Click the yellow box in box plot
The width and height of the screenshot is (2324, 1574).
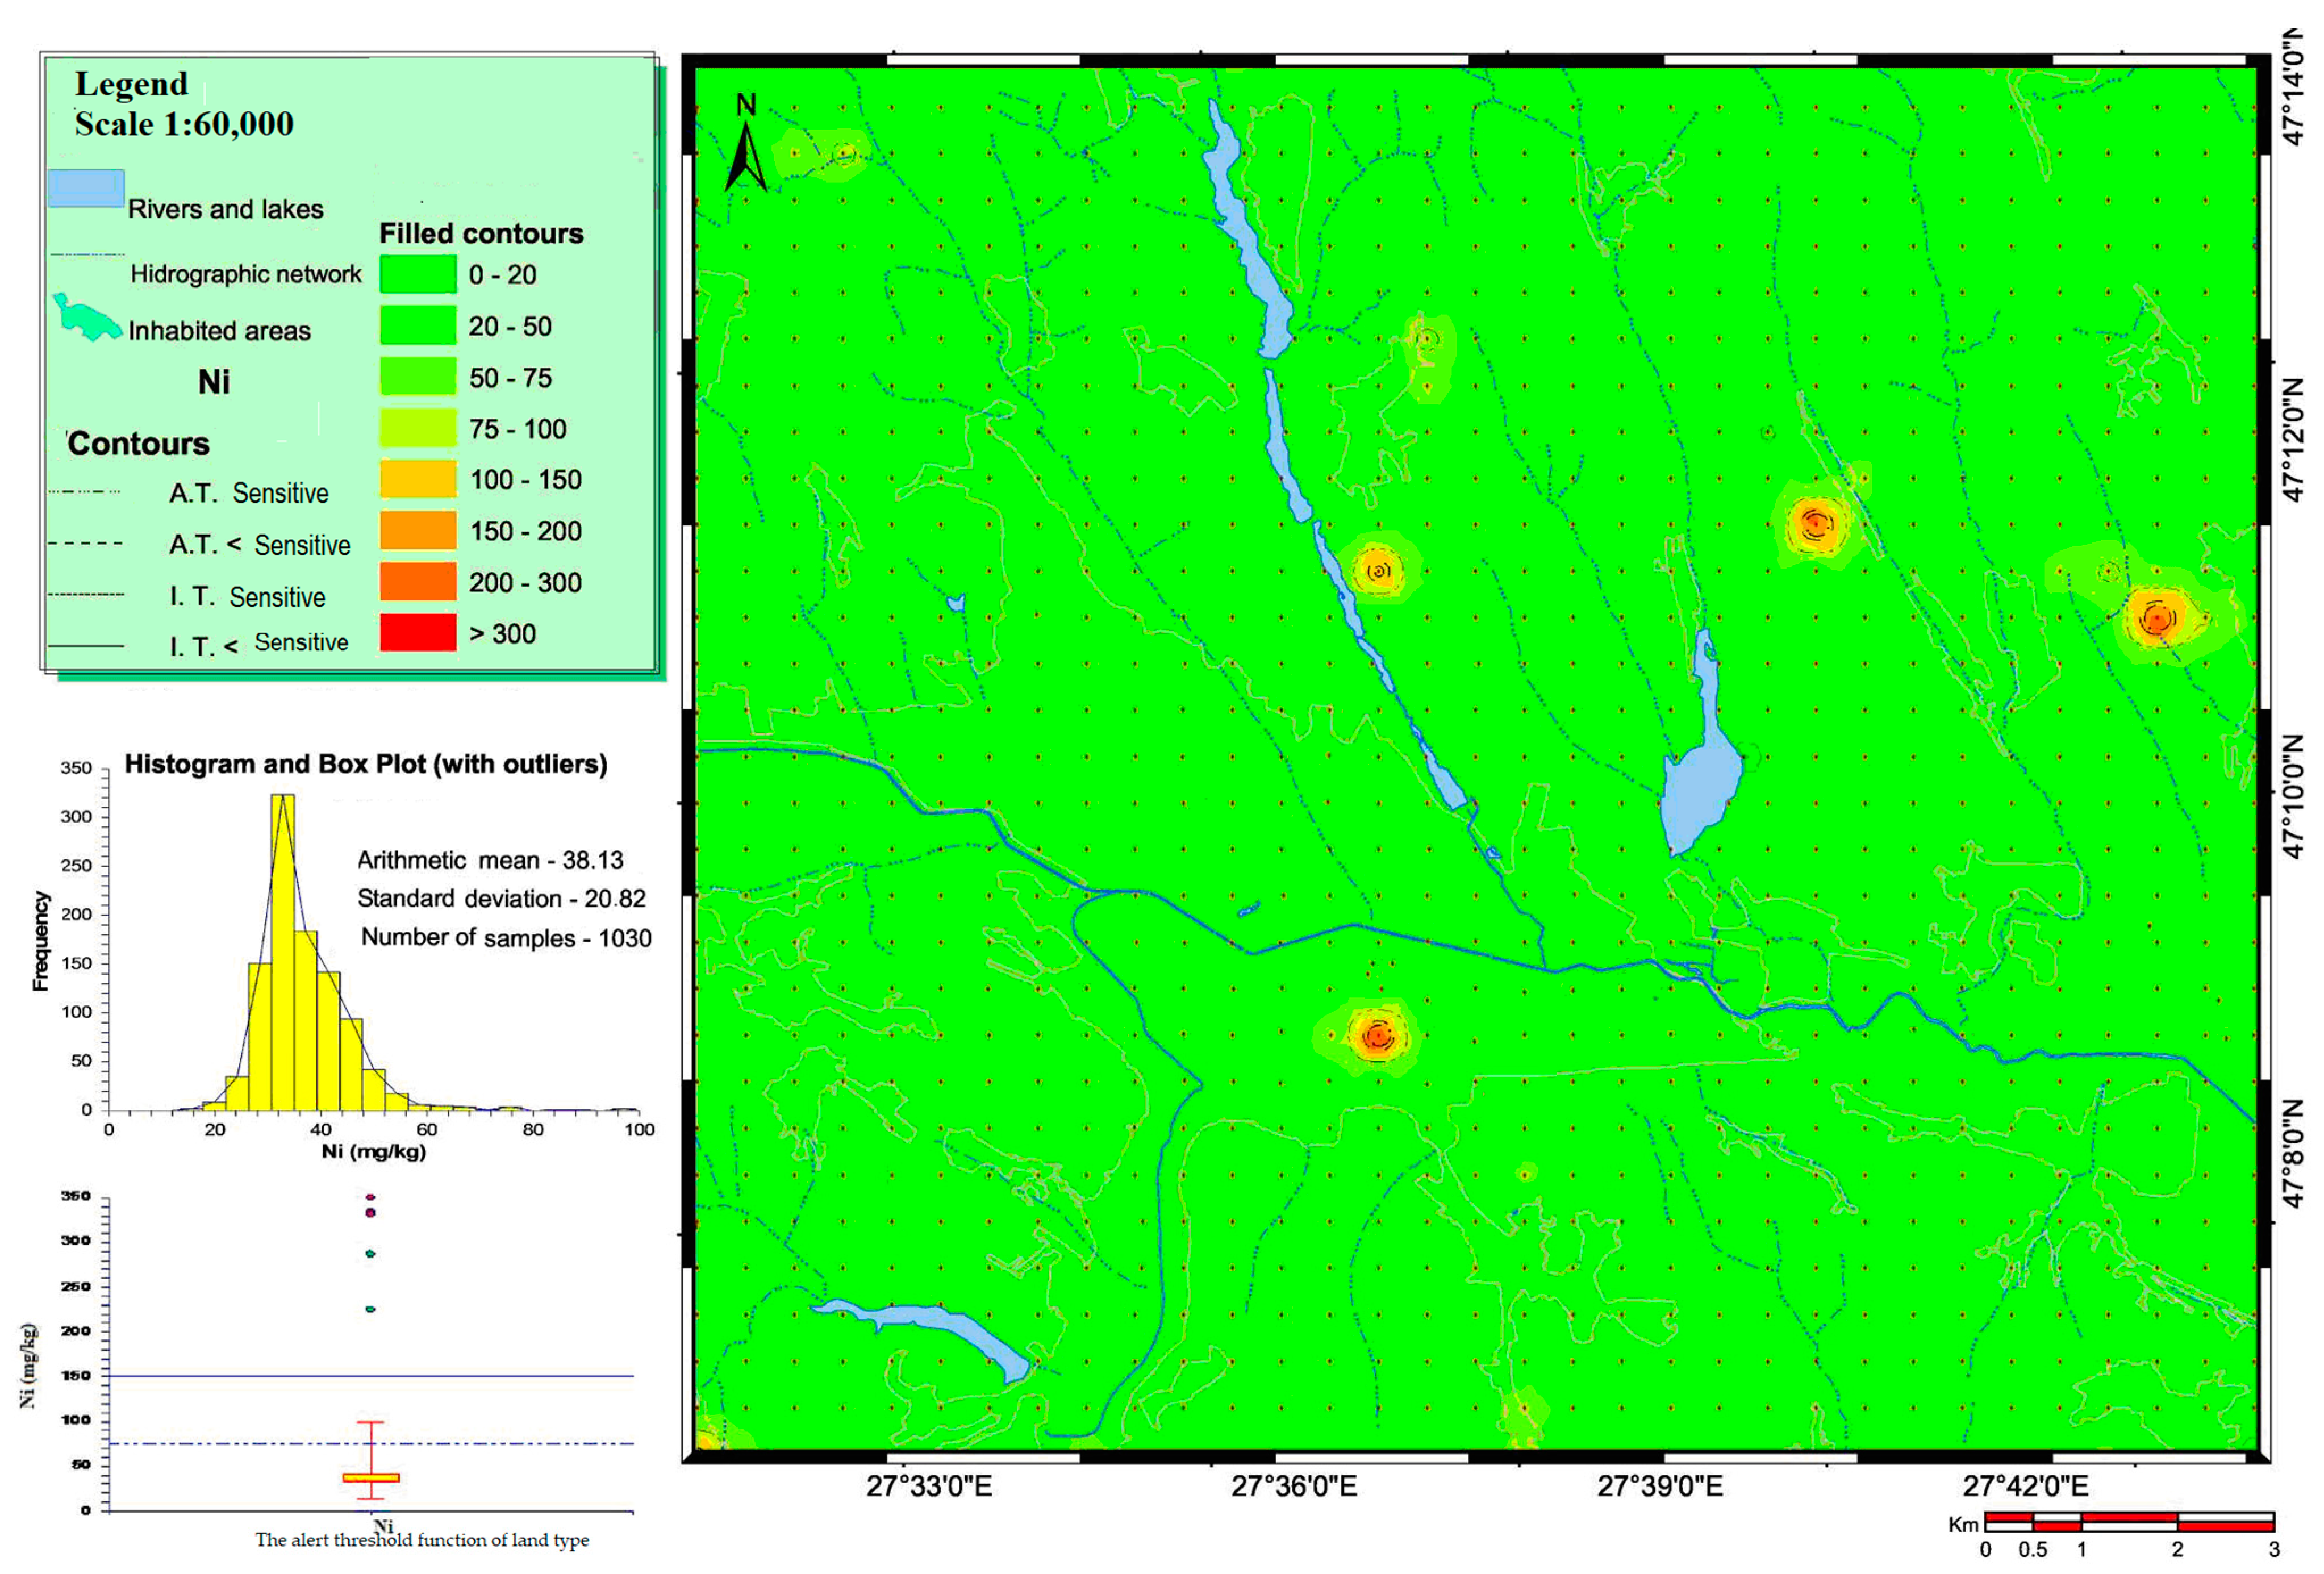point(371,1478)
